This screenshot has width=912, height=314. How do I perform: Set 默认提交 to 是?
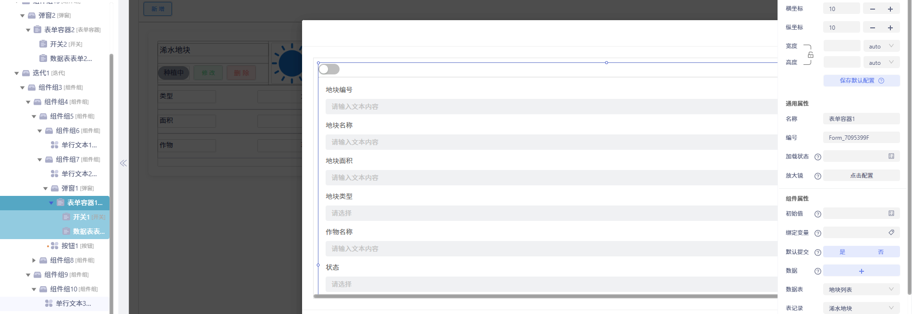pyautogui.click(x=842, y=252)
